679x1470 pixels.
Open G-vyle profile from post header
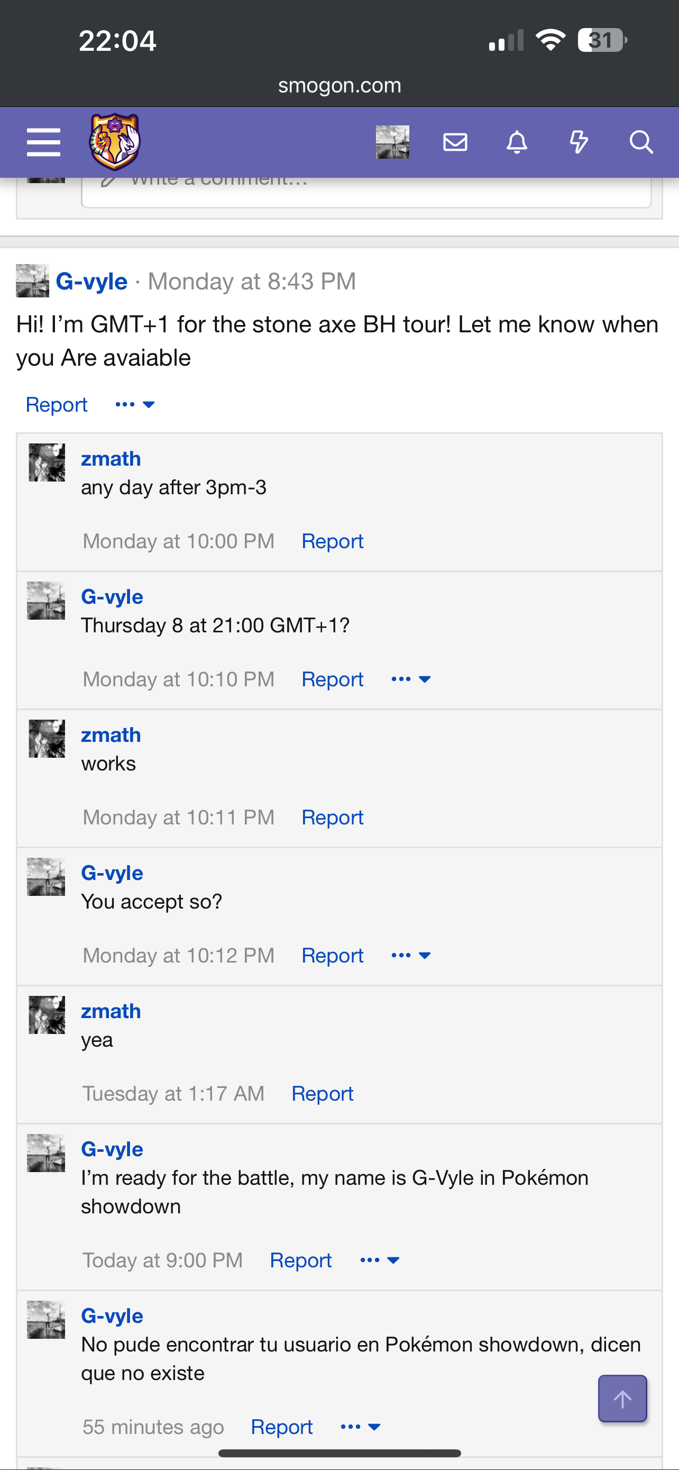click(92, 282)
